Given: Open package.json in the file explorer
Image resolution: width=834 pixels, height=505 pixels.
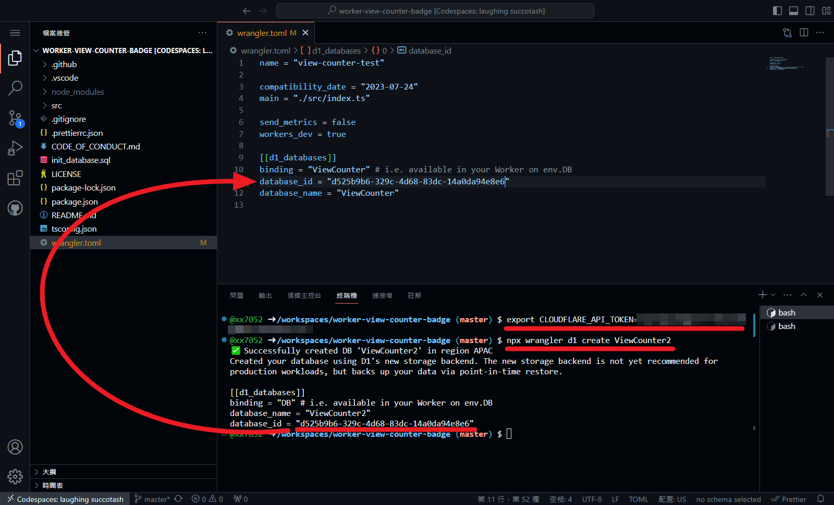Looking at the screenshot, I should 75,202.
